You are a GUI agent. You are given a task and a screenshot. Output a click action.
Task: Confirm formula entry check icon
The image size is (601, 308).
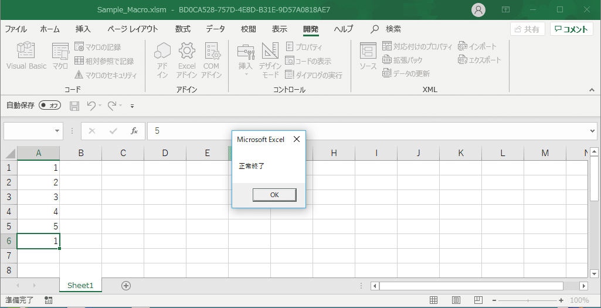point(113,131)
